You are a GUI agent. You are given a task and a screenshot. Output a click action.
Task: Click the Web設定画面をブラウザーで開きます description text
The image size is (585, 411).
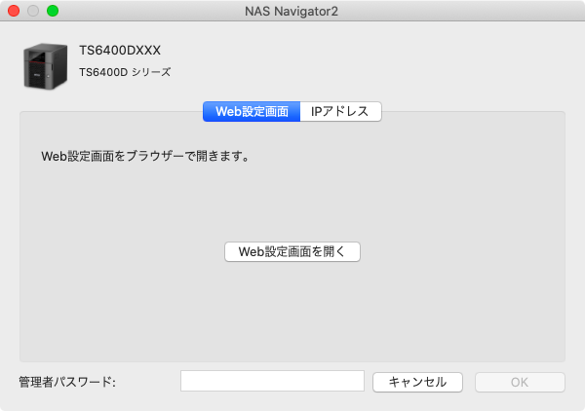145,155
